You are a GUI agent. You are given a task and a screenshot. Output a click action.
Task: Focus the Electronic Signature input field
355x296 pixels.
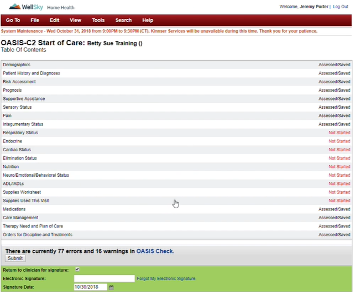(x=104, y=278)
